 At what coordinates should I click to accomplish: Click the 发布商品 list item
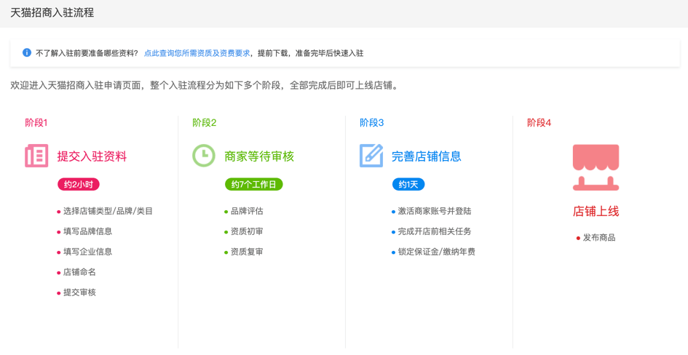tap(598, 238)
